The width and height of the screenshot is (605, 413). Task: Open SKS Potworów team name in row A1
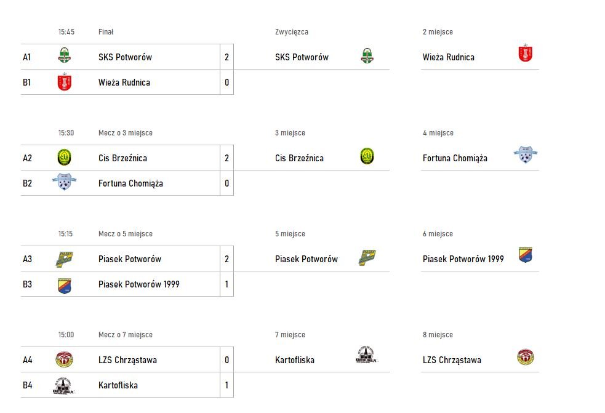pos(125,57)
